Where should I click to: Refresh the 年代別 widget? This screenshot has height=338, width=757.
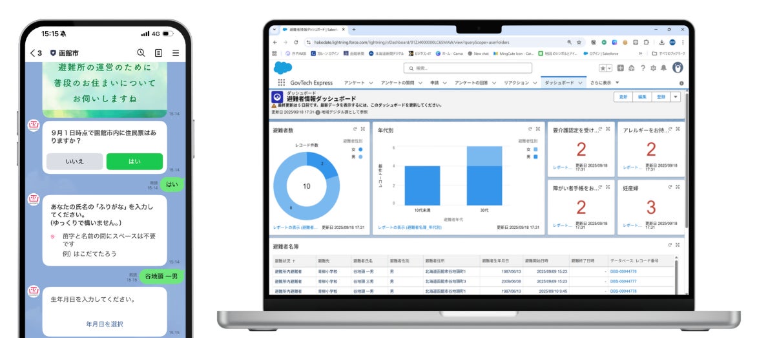tap(530, 129)
